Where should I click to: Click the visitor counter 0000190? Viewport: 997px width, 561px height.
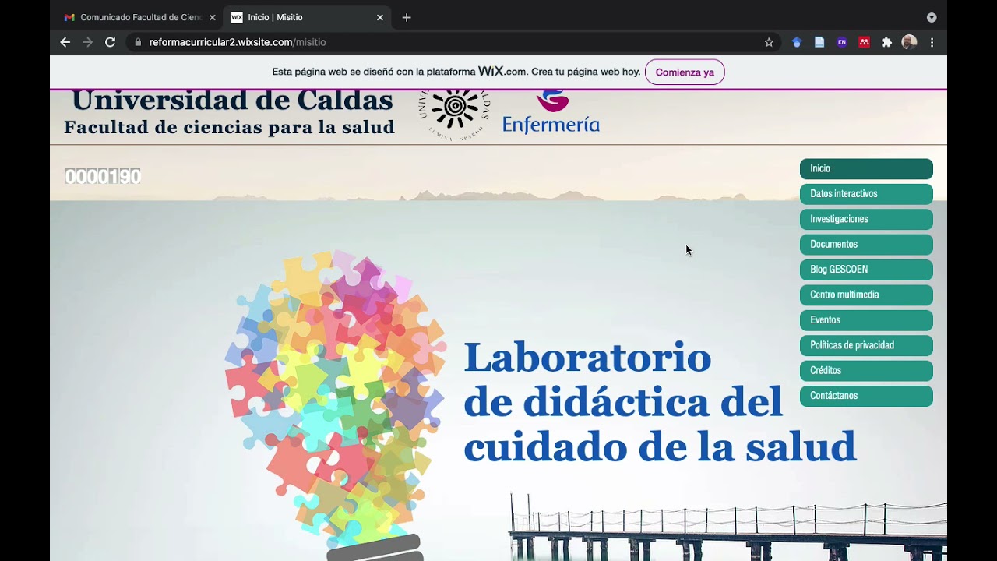[103, 177]
